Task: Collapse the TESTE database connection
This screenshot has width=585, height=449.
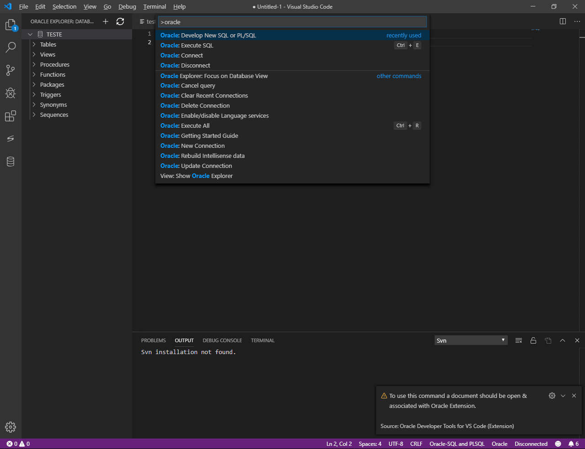Action: [30, 34]
